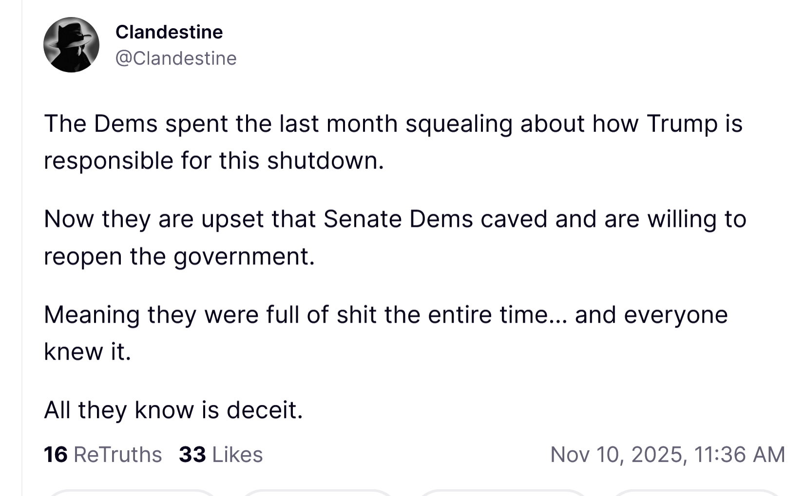Screen dimensions: 805x496
Task: View the 16 ReTruths list
Action: 103,455
